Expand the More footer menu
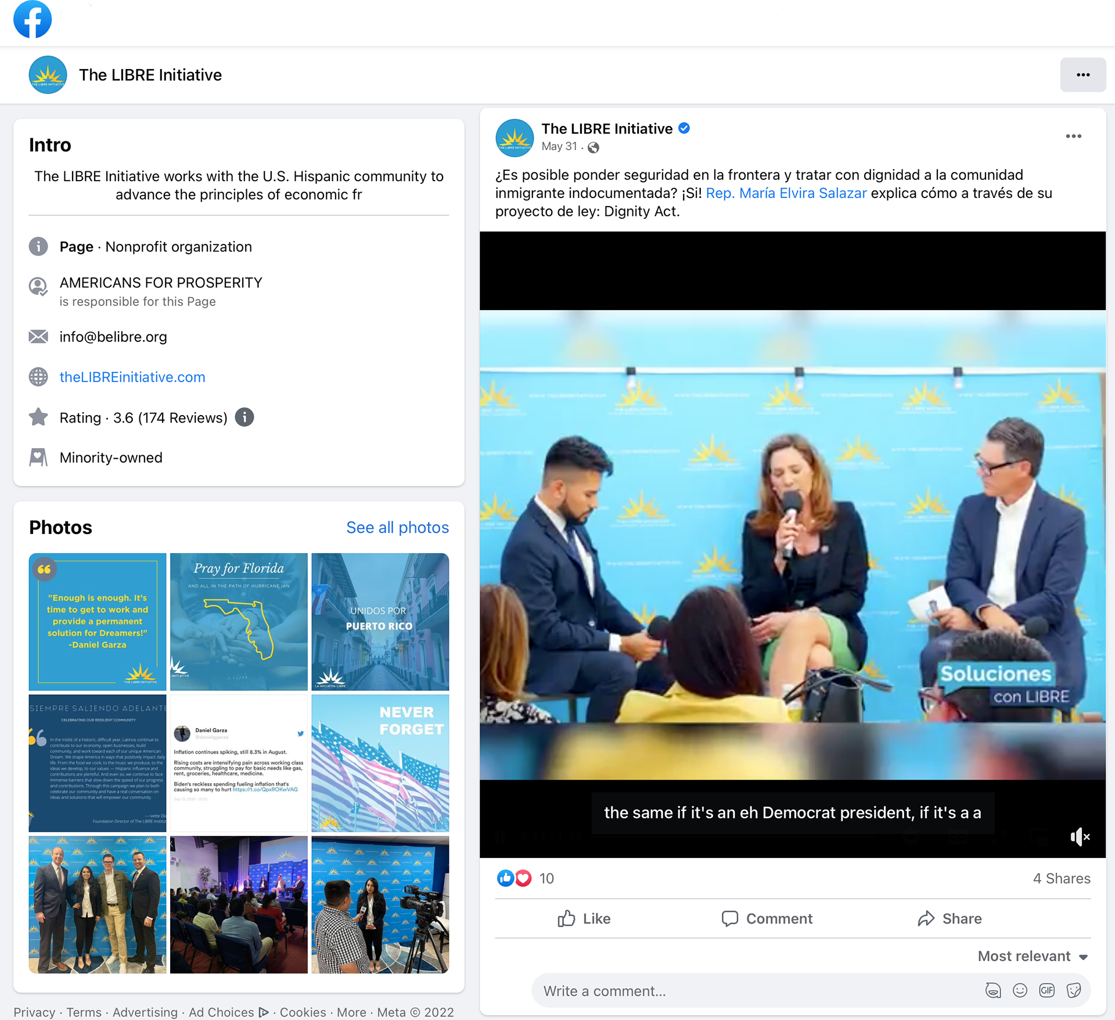The height and width of the screenshot is (1020, 1115). (x=351, y=1012)
